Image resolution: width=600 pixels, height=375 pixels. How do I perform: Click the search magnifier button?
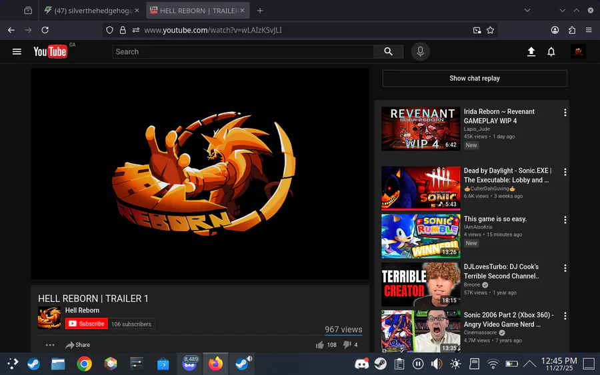pyautogui.click(x=388, y=51)
